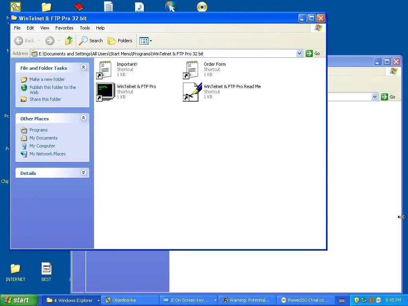Click Go button in background window
The image size is (408, 306).
388,97
